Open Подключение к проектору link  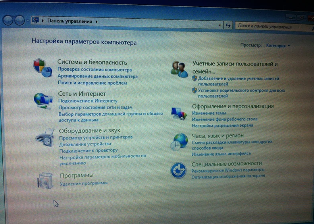89,151
